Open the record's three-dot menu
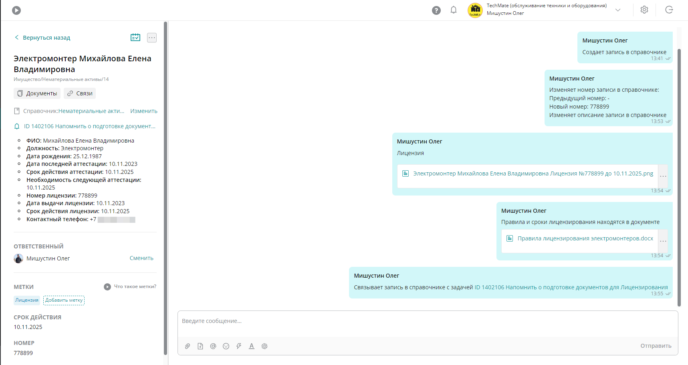Screen dimensions: 688x365 pos(152,38)
